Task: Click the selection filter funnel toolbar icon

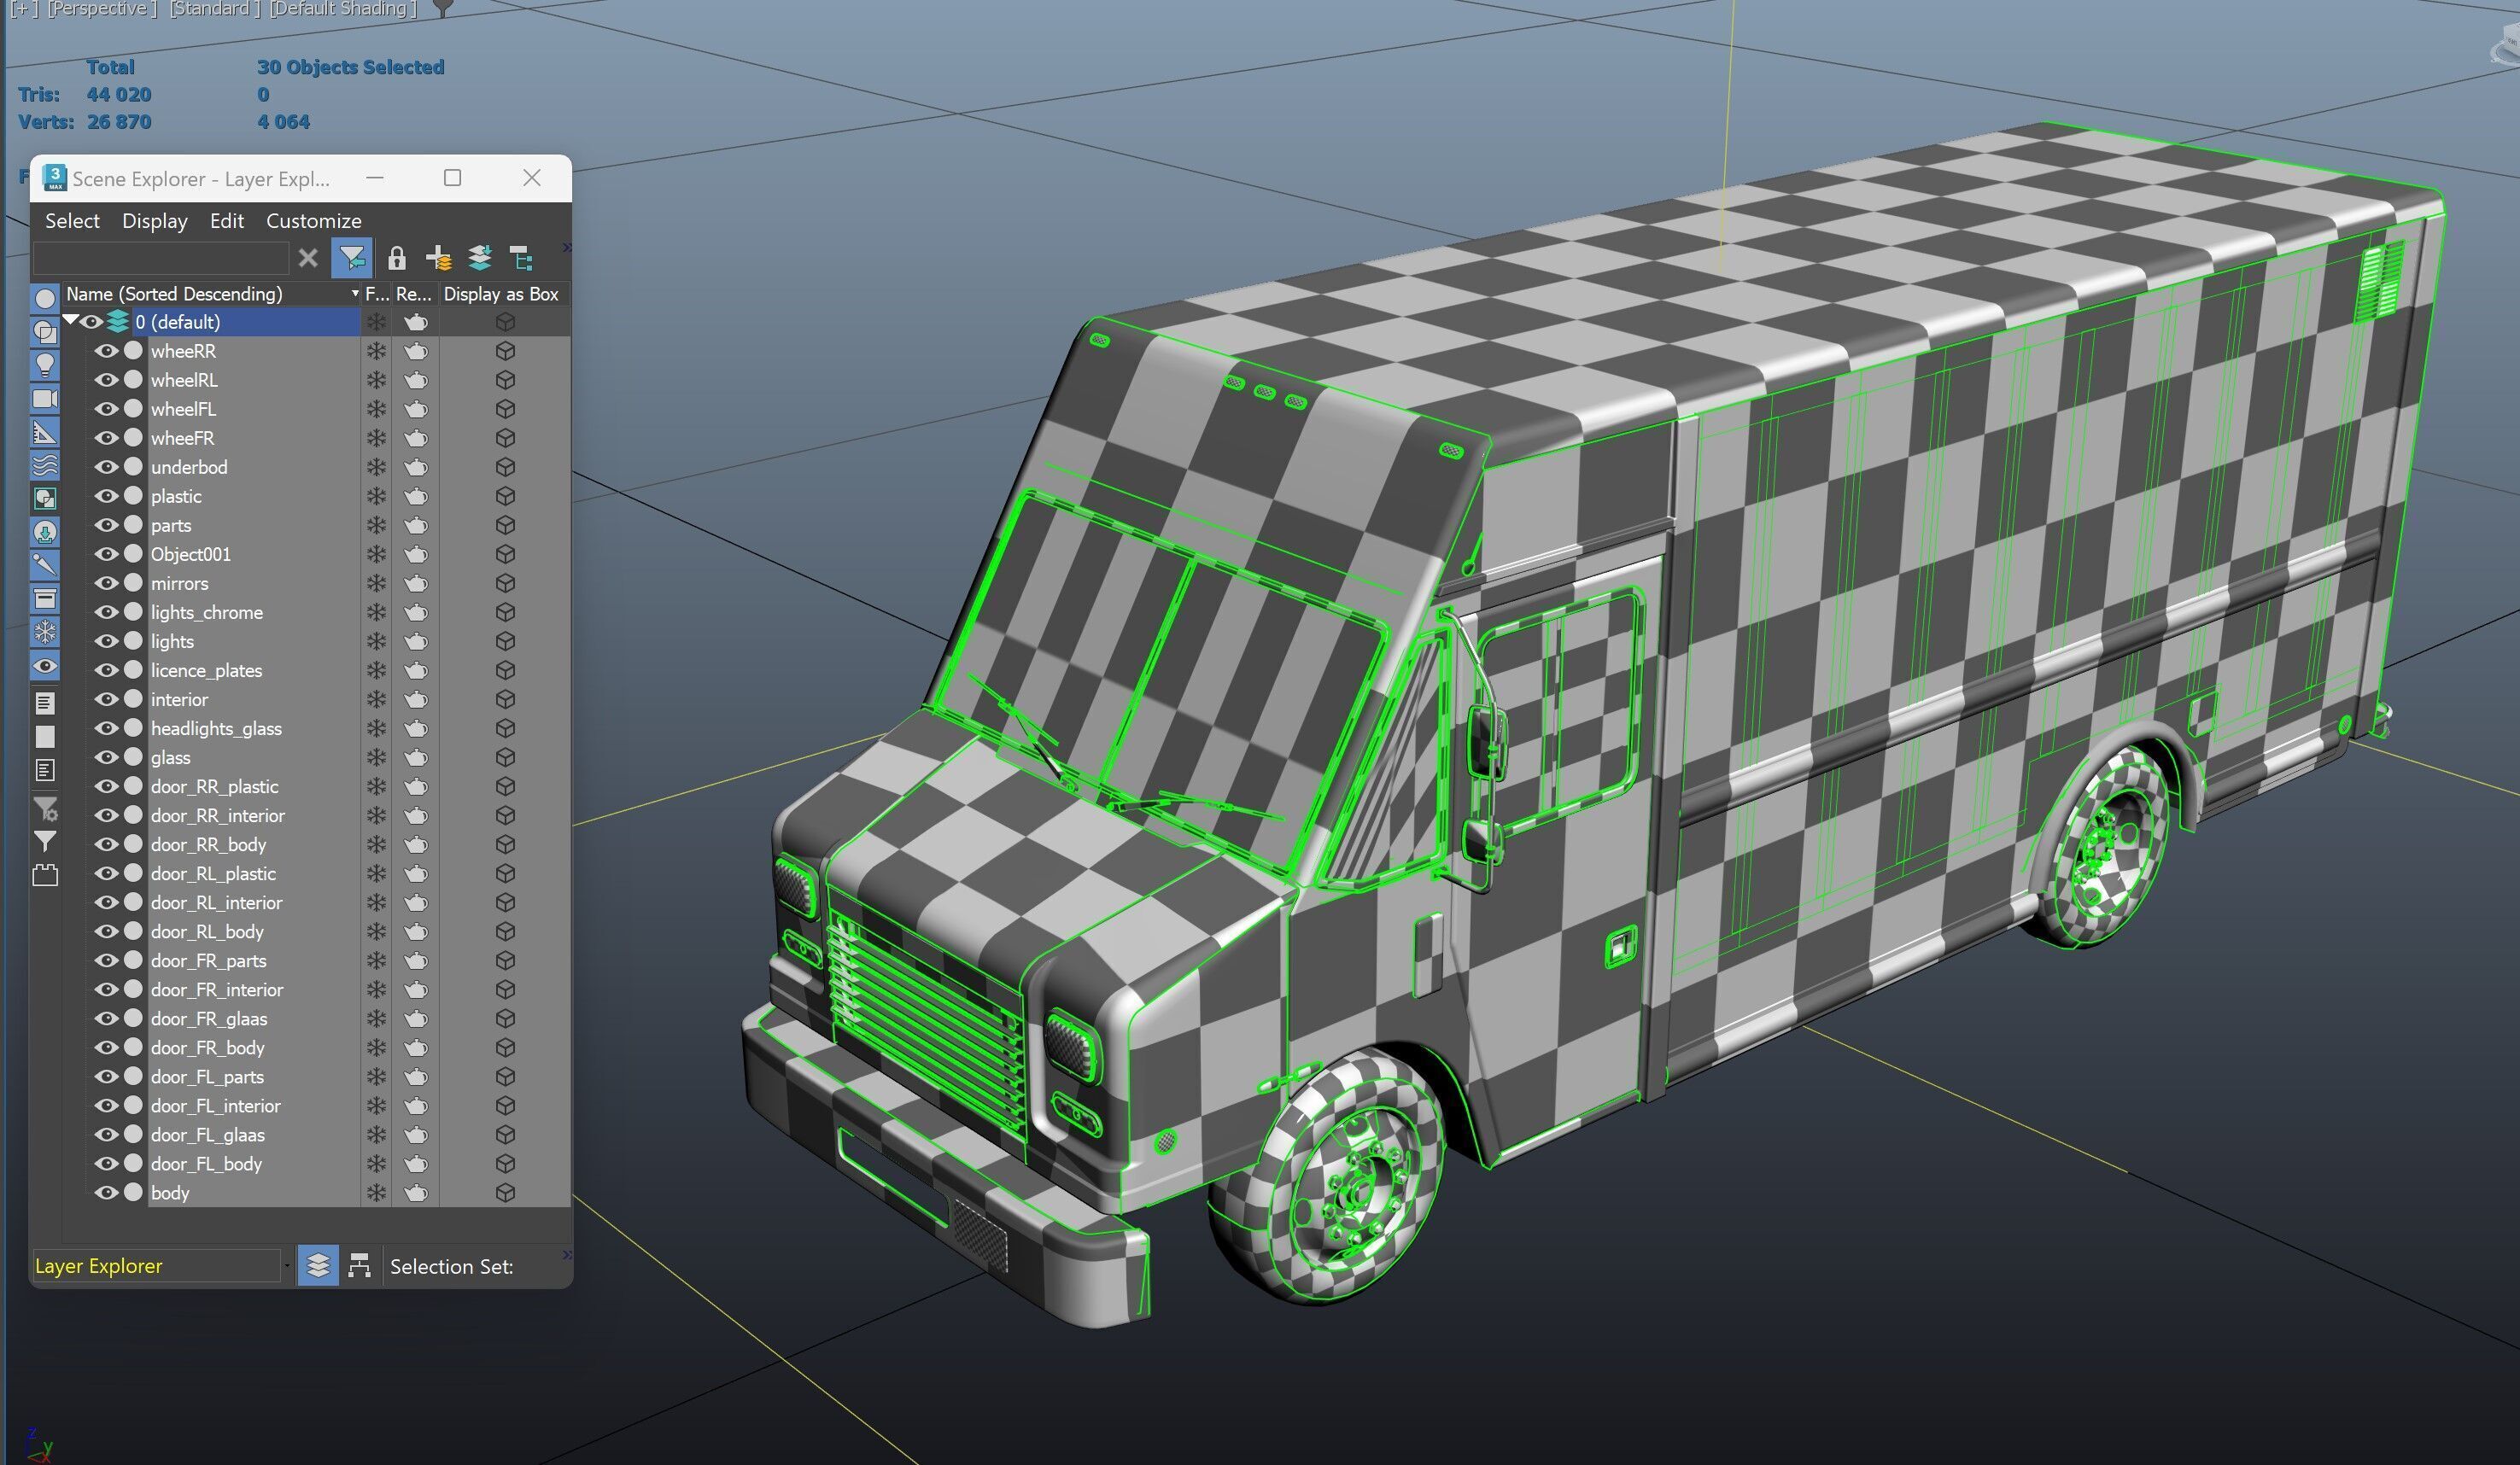Action: (x=351, y=259)
